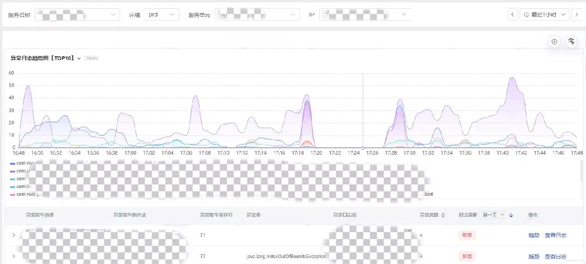Expand the first exception table row
This screenshot has width=586, height=264.
point(14,235)
